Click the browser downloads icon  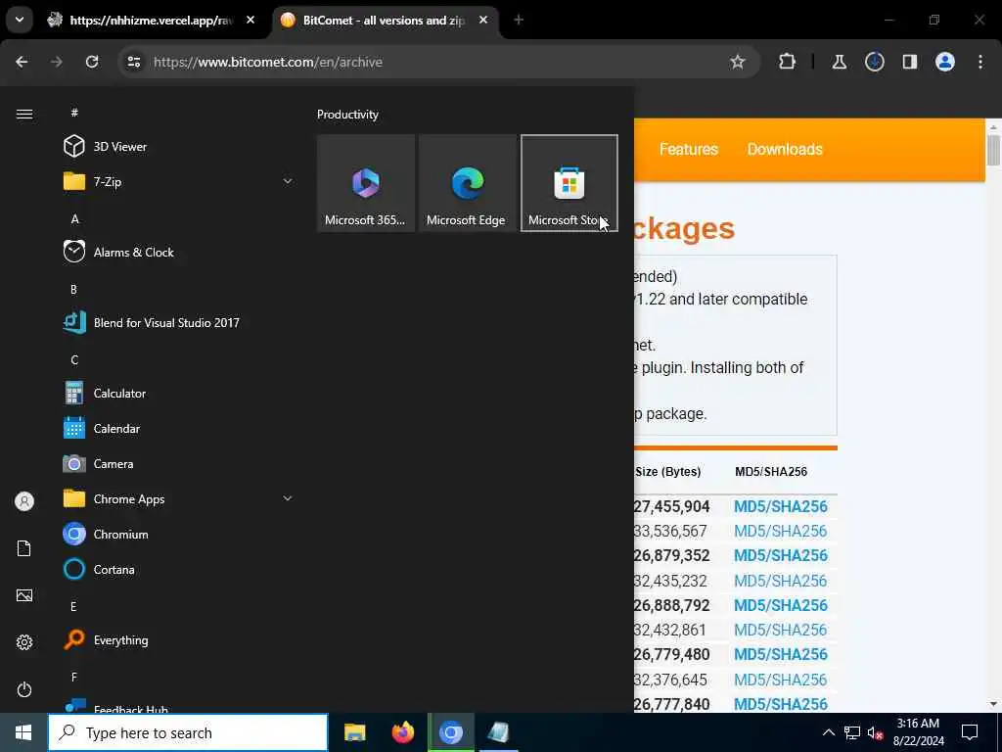point(875,62)
